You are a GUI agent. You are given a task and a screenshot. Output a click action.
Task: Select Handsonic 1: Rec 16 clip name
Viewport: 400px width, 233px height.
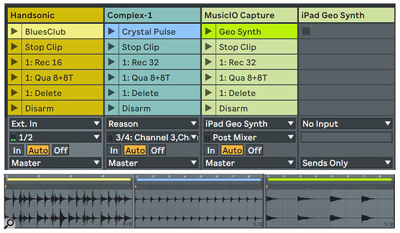pos(43,62)
